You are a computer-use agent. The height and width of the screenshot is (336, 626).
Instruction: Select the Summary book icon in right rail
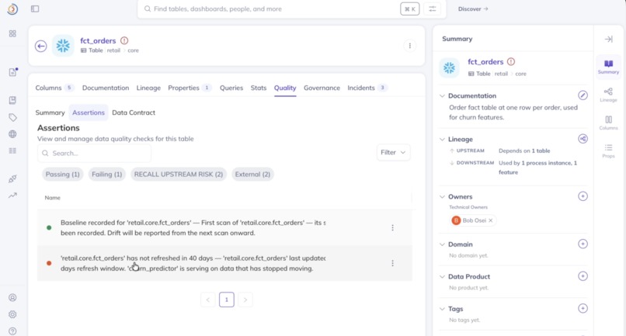click(608, 67)
